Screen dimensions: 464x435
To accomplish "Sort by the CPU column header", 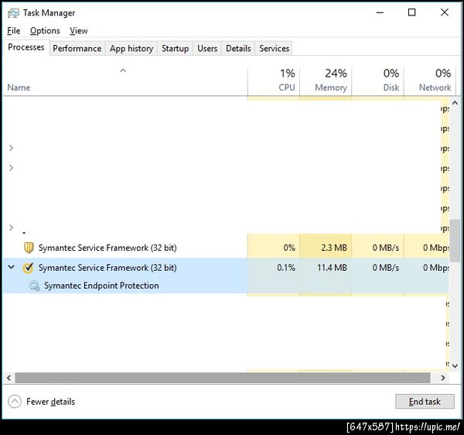I will 274,80.
